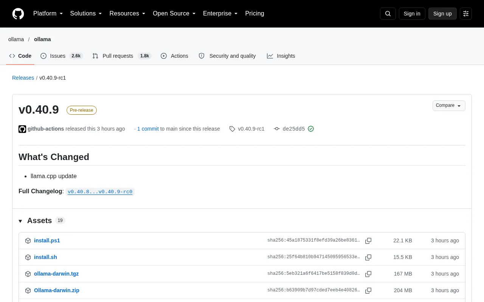The image size is (484, 302).
Task: Click the github-actions avatar icon
Action: (22, 129)
